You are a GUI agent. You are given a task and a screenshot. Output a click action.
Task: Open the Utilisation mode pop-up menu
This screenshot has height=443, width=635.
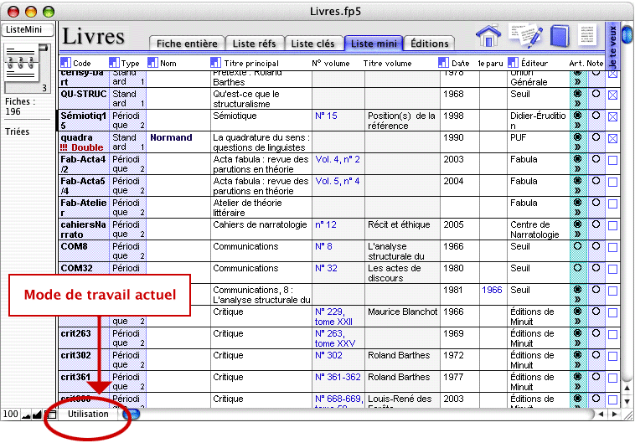pyautogui.click(x=88, y=415)
